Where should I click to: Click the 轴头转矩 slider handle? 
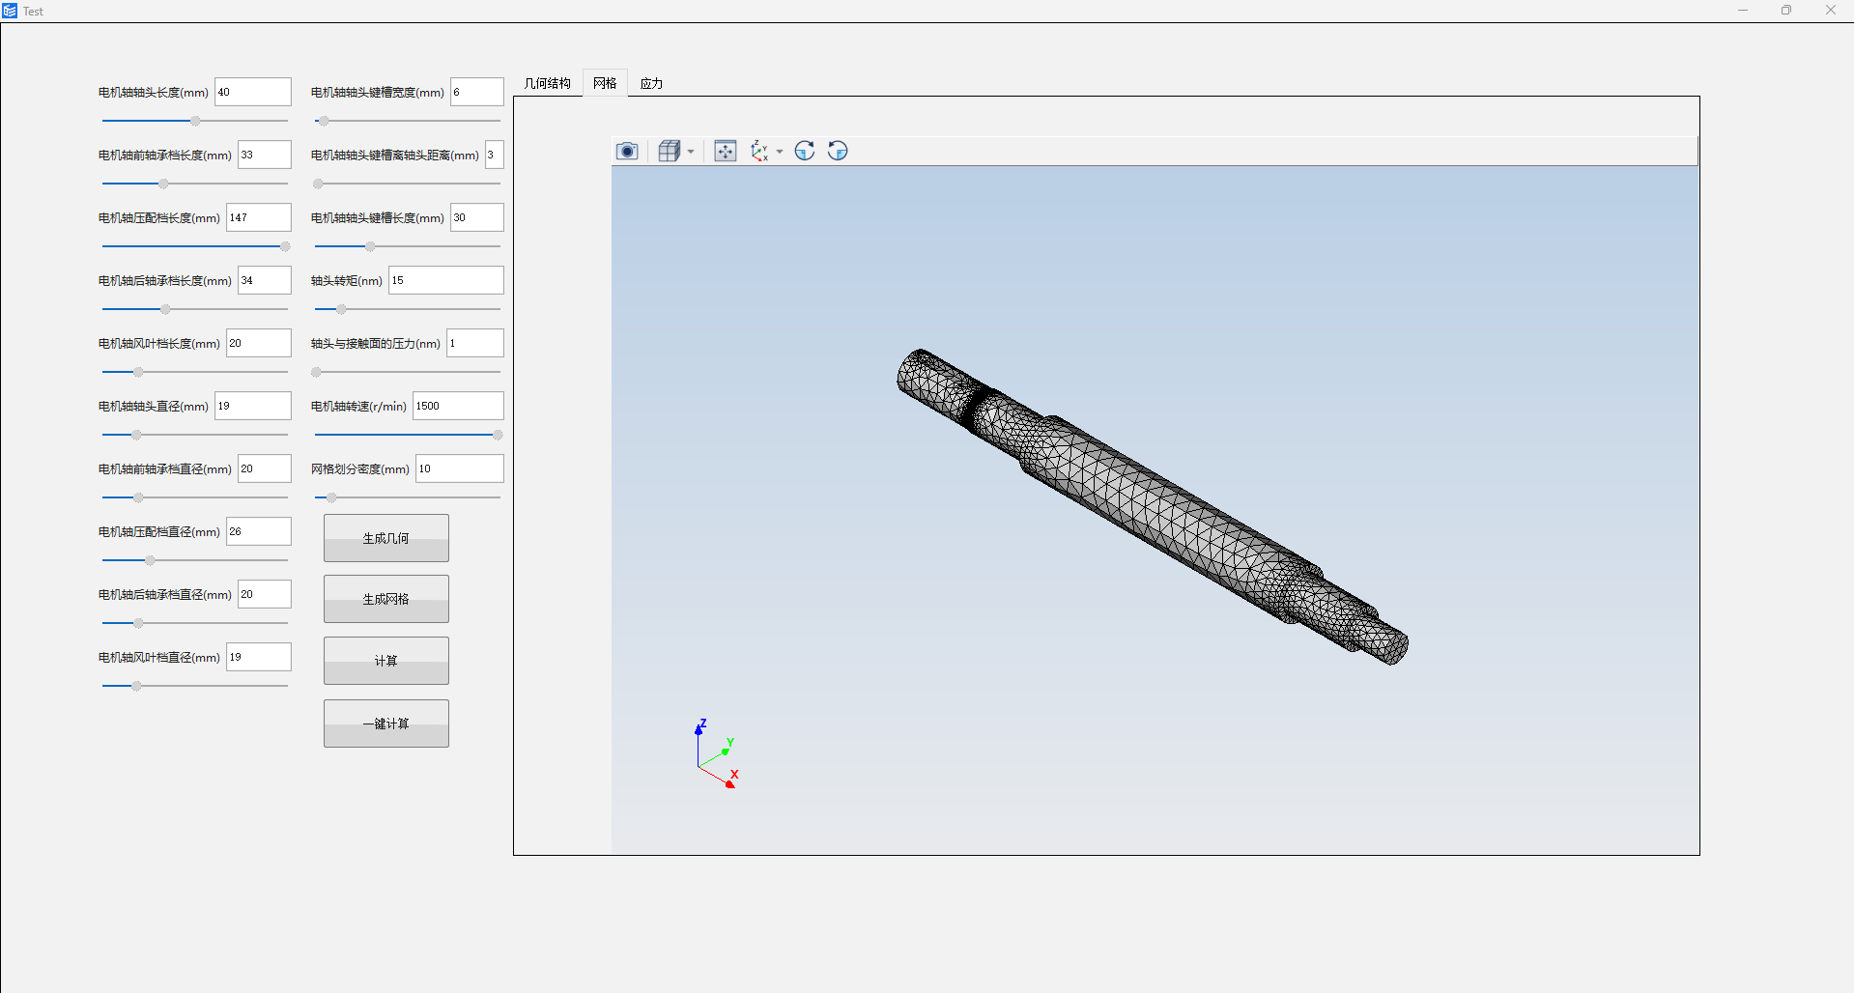click(x=341, y=309)
